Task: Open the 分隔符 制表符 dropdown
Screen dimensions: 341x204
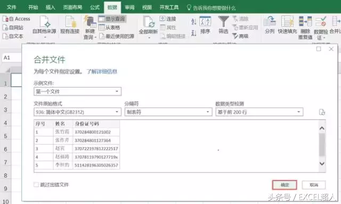Action: coord(168,112)
